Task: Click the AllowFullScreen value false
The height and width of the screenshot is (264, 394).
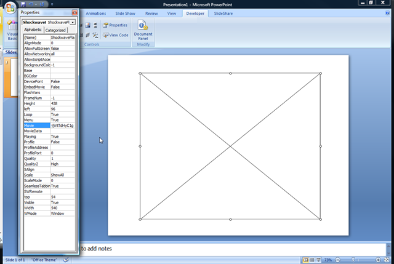Action: coord(62,49)
